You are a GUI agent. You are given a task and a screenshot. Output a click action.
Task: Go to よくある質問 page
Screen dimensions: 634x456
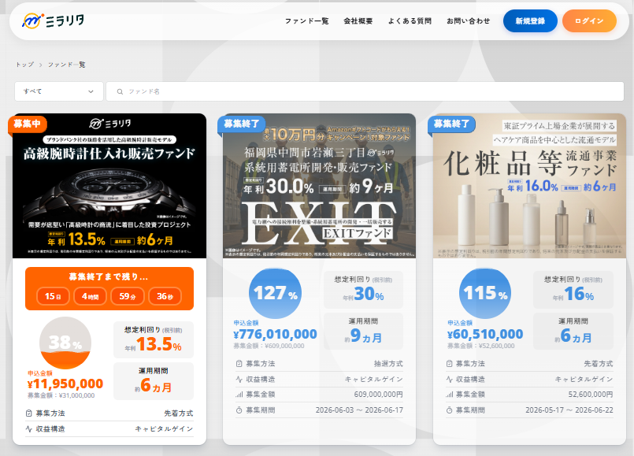pos(410,21)
